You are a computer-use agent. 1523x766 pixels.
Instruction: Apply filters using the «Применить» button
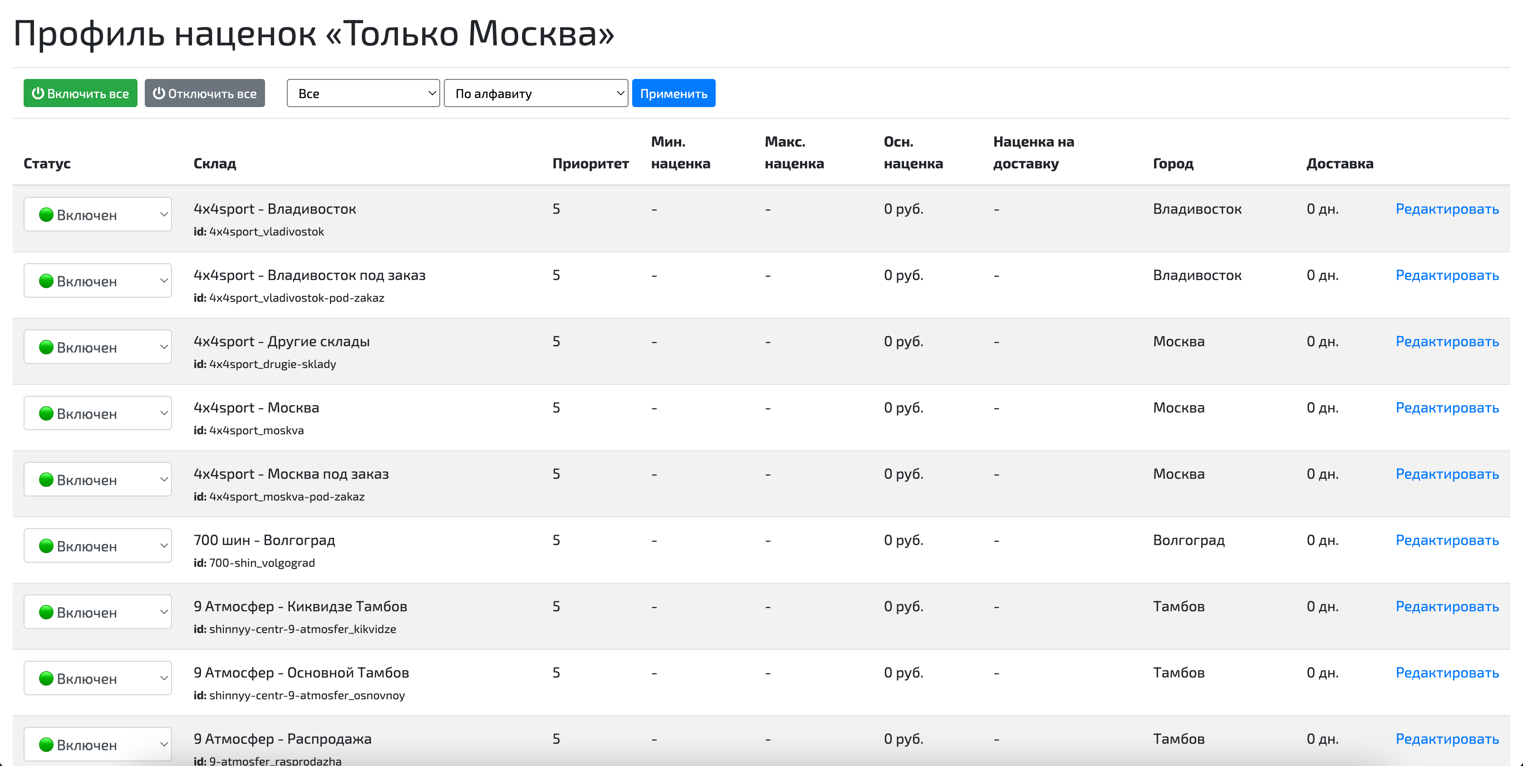(x=673, y=93)
